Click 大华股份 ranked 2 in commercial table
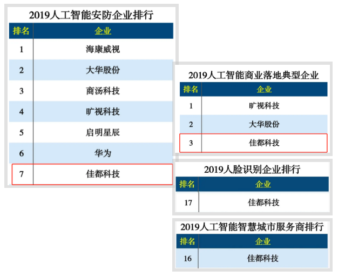 click(264, 124)
